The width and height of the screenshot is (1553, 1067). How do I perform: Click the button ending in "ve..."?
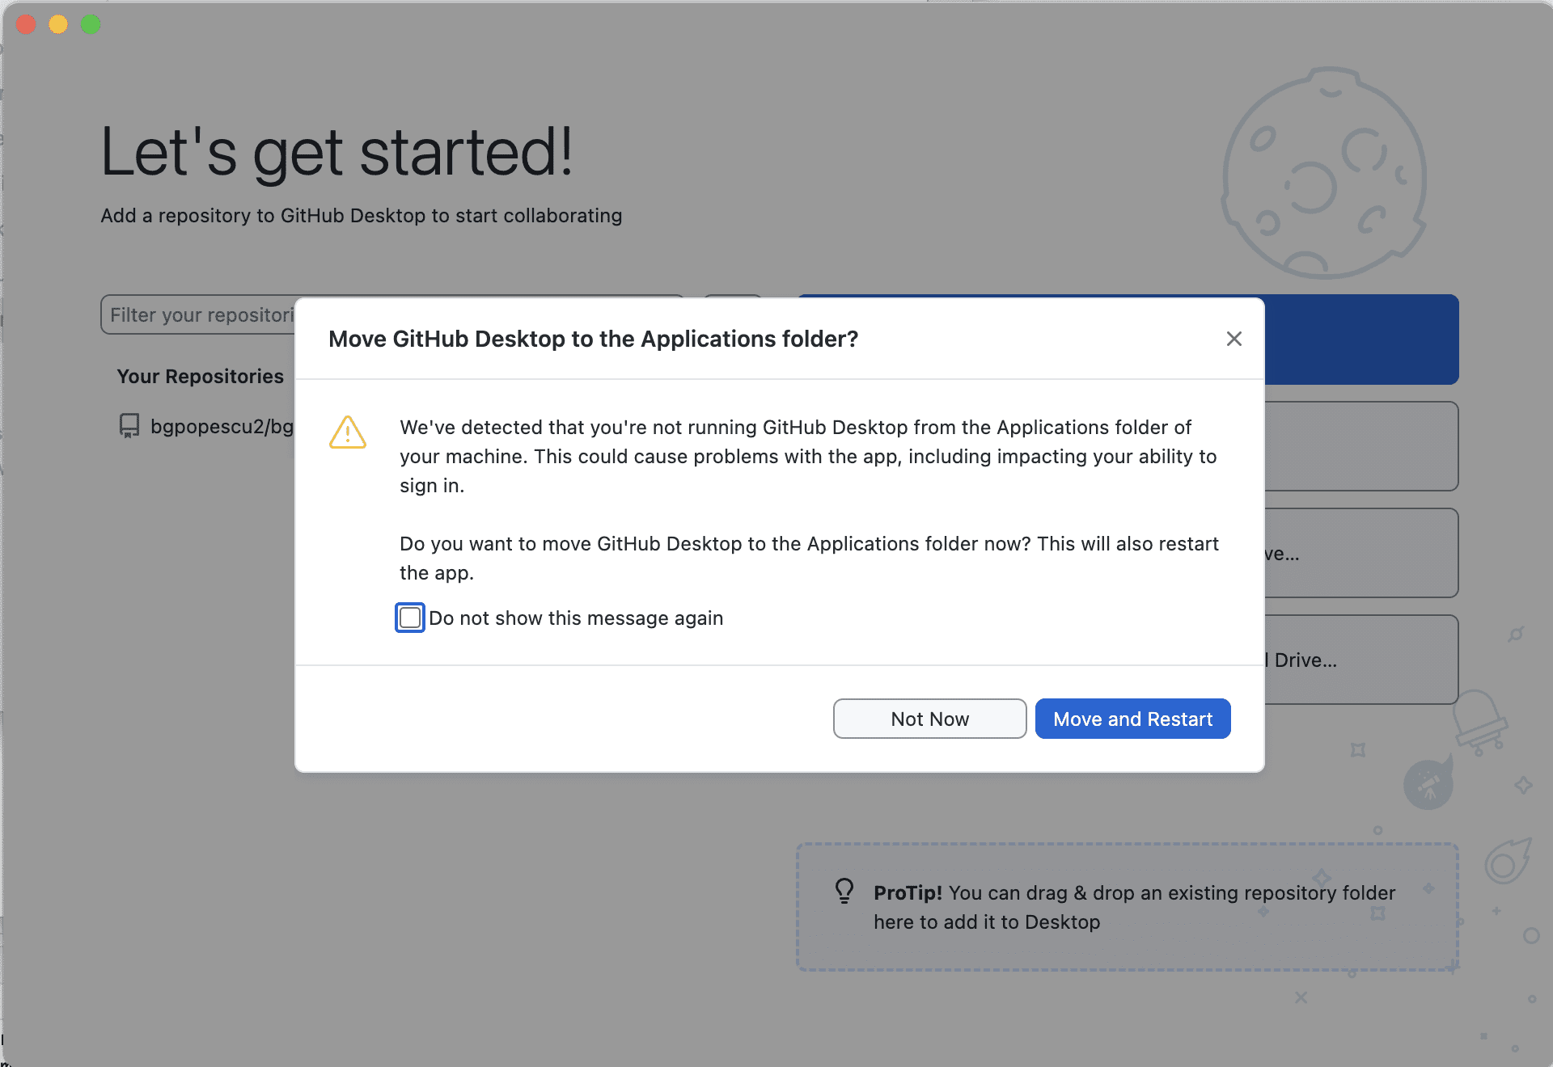1360,553
